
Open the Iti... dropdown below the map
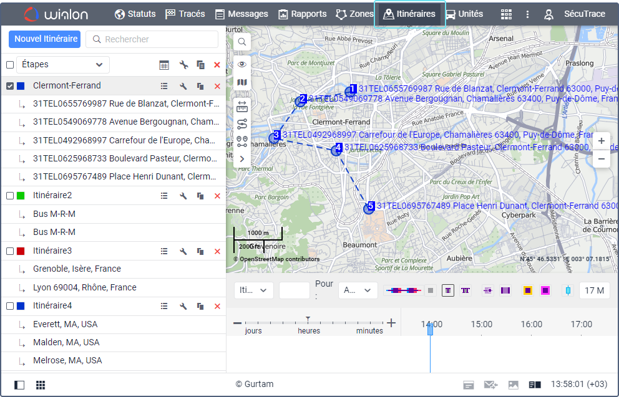tap(253, 290)
